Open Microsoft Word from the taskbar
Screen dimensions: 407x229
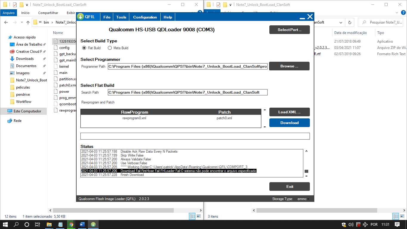click(x=82, y=224)
